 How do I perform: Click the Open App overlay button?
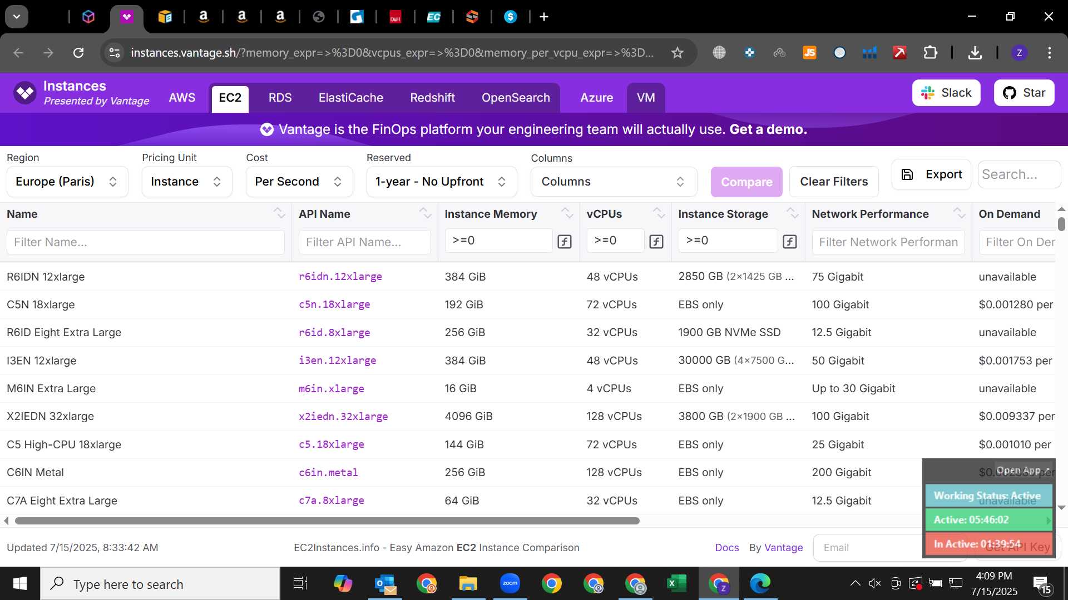coord(1022,470)
